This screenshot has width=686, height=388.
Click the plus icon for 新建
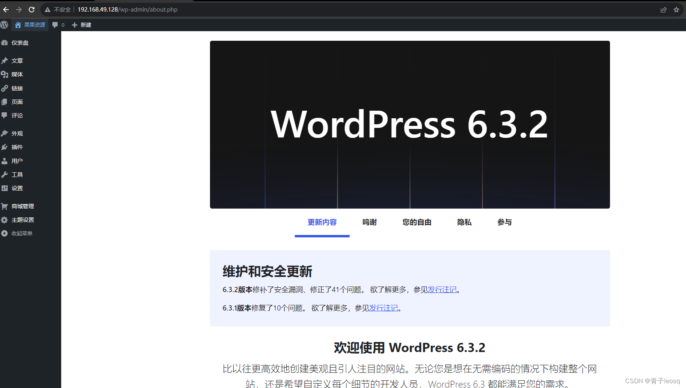[x=74, y=25]
